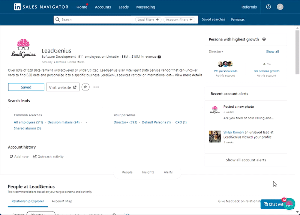Open the Leads menu

point(124,7)
